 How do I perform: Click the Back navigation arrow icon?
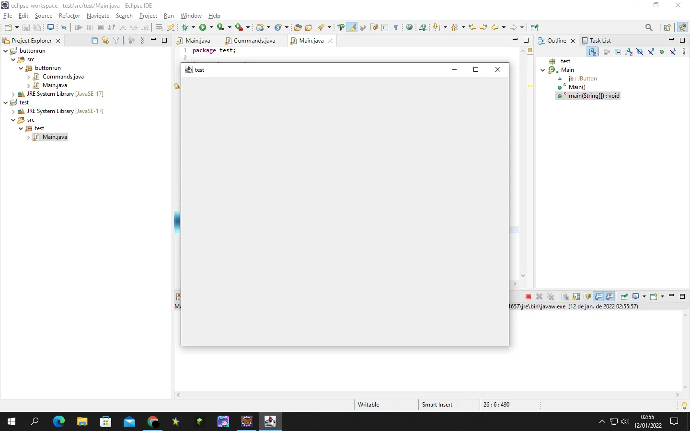pyautogui.click(x=495, y=27)
